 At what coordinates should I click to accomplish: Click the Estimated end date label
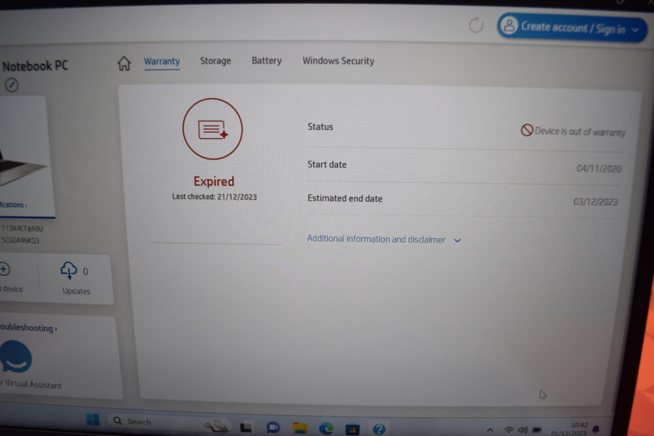tap(345, 199)
